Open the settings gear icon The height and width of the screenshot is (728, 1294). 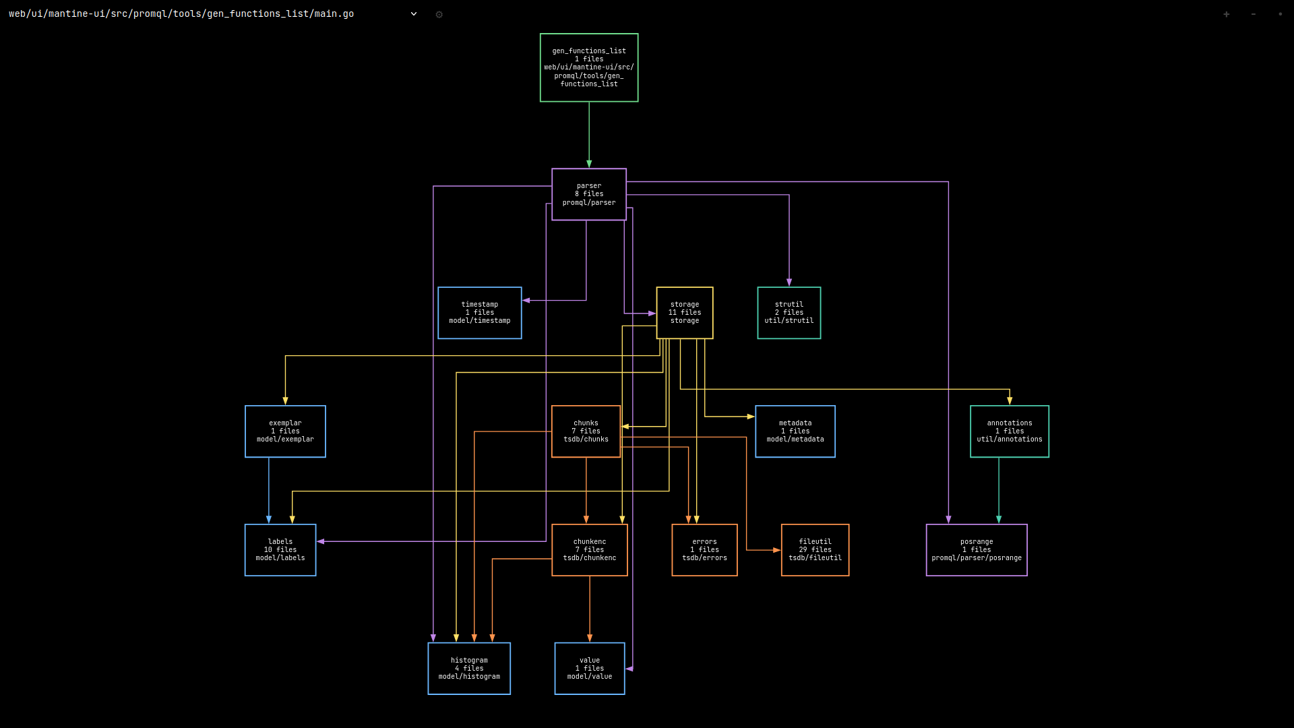(439, 14)
